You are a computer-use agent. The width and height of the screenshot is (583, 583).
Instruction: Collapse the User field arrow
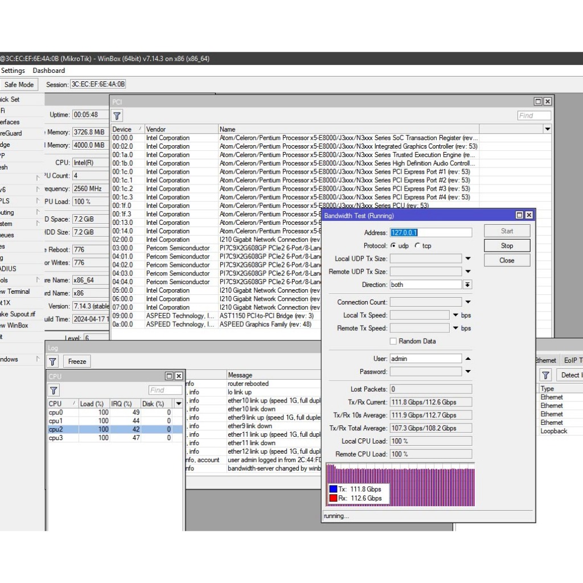click(x=468, y=359)
